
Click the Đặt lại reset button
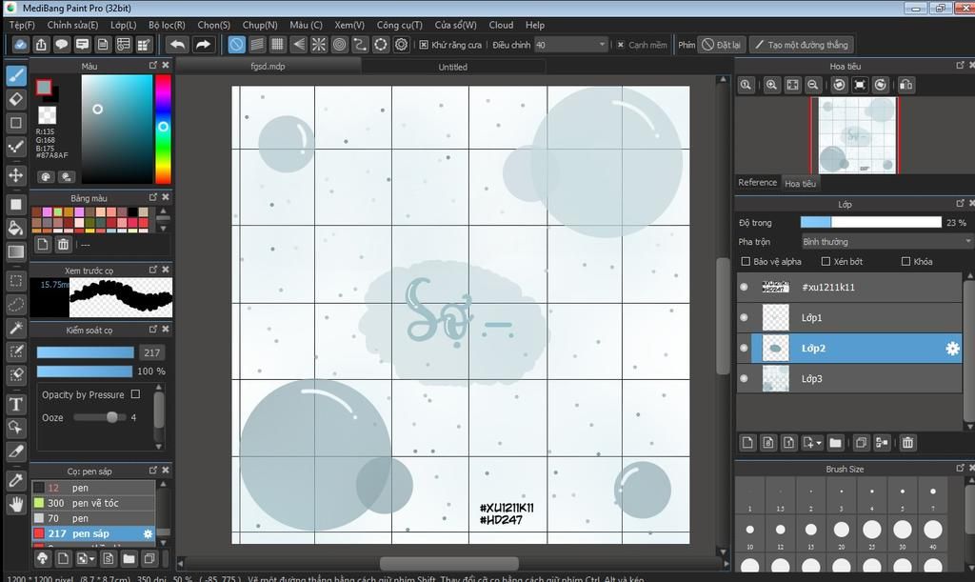tap(722, 45)
